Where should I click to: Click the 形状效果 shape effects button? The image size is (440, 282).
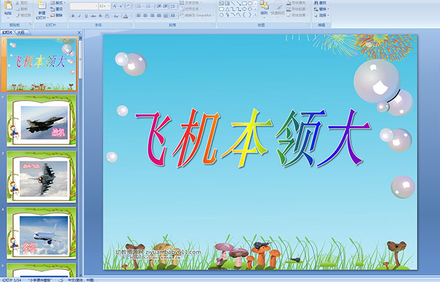click(x=298, y=15)
